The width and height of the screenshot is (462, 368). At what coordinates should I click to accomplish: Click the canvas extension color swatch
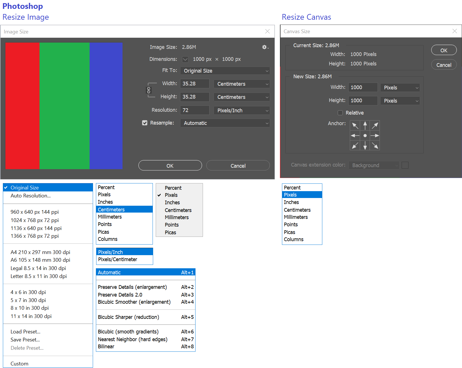click(405, 165)
